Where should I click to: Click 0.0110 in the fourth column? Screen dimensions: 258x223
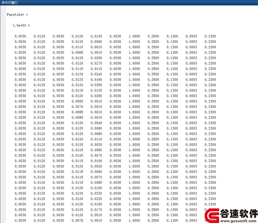pyautogui.click(x=77, y=47)
